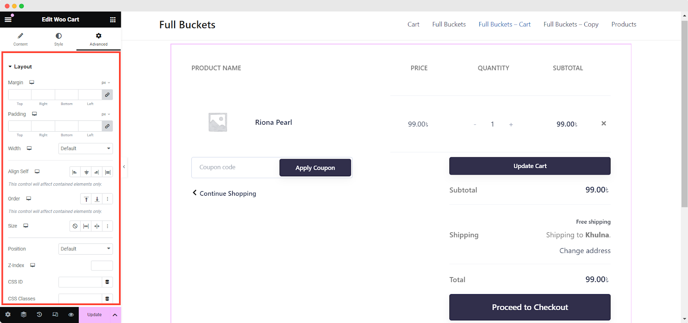Collapse the Layout section
Viewport: 688px width, 323px height.
[11, 66]
